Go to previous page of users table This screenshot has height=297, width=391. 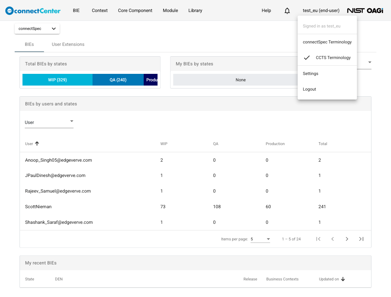point(333,239)
